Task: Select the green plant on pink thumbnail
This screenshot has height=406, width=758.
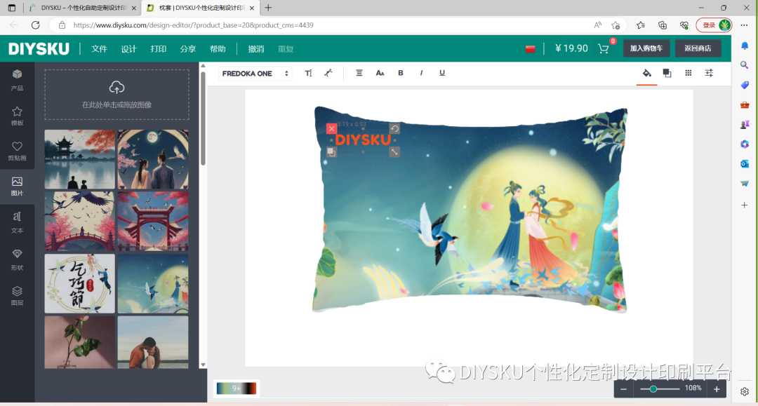Action: click(80, 342)
